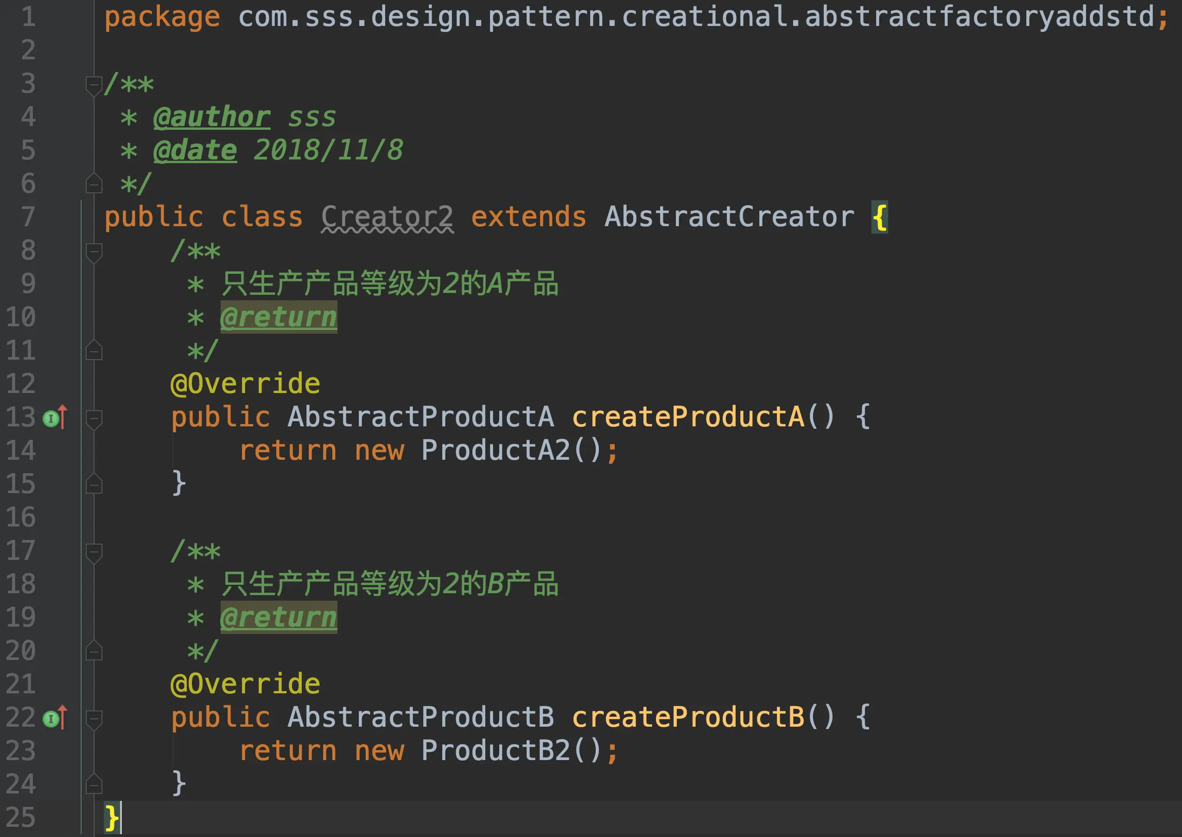The width and height of the screenshot is (1182, 837).
Task: Click the ProductB2 constructor call
Action: click(x=495, y=751)
